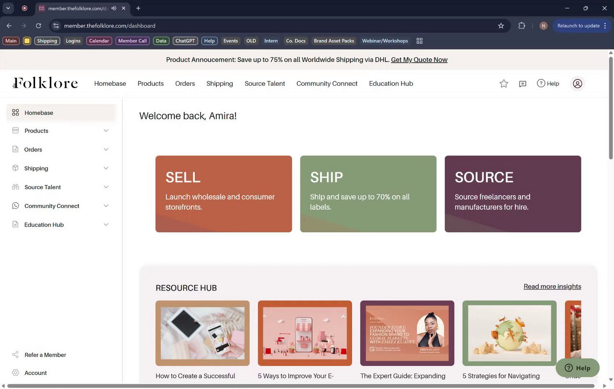Image resolution: width=614 pixels, height=389 pixels.
Task: Open Products in the top navigation
Action: 151,83
